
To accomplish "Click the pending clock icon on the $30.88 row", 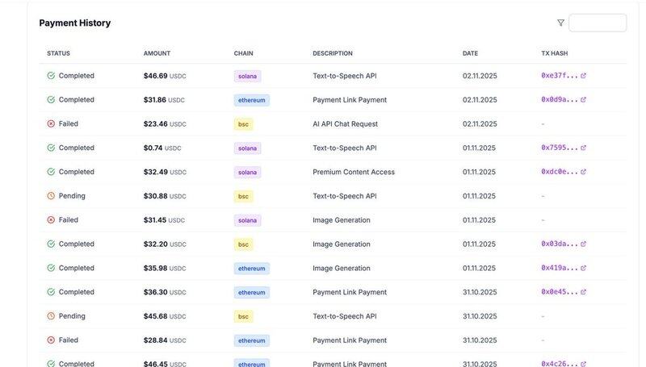I will (51, 196).
